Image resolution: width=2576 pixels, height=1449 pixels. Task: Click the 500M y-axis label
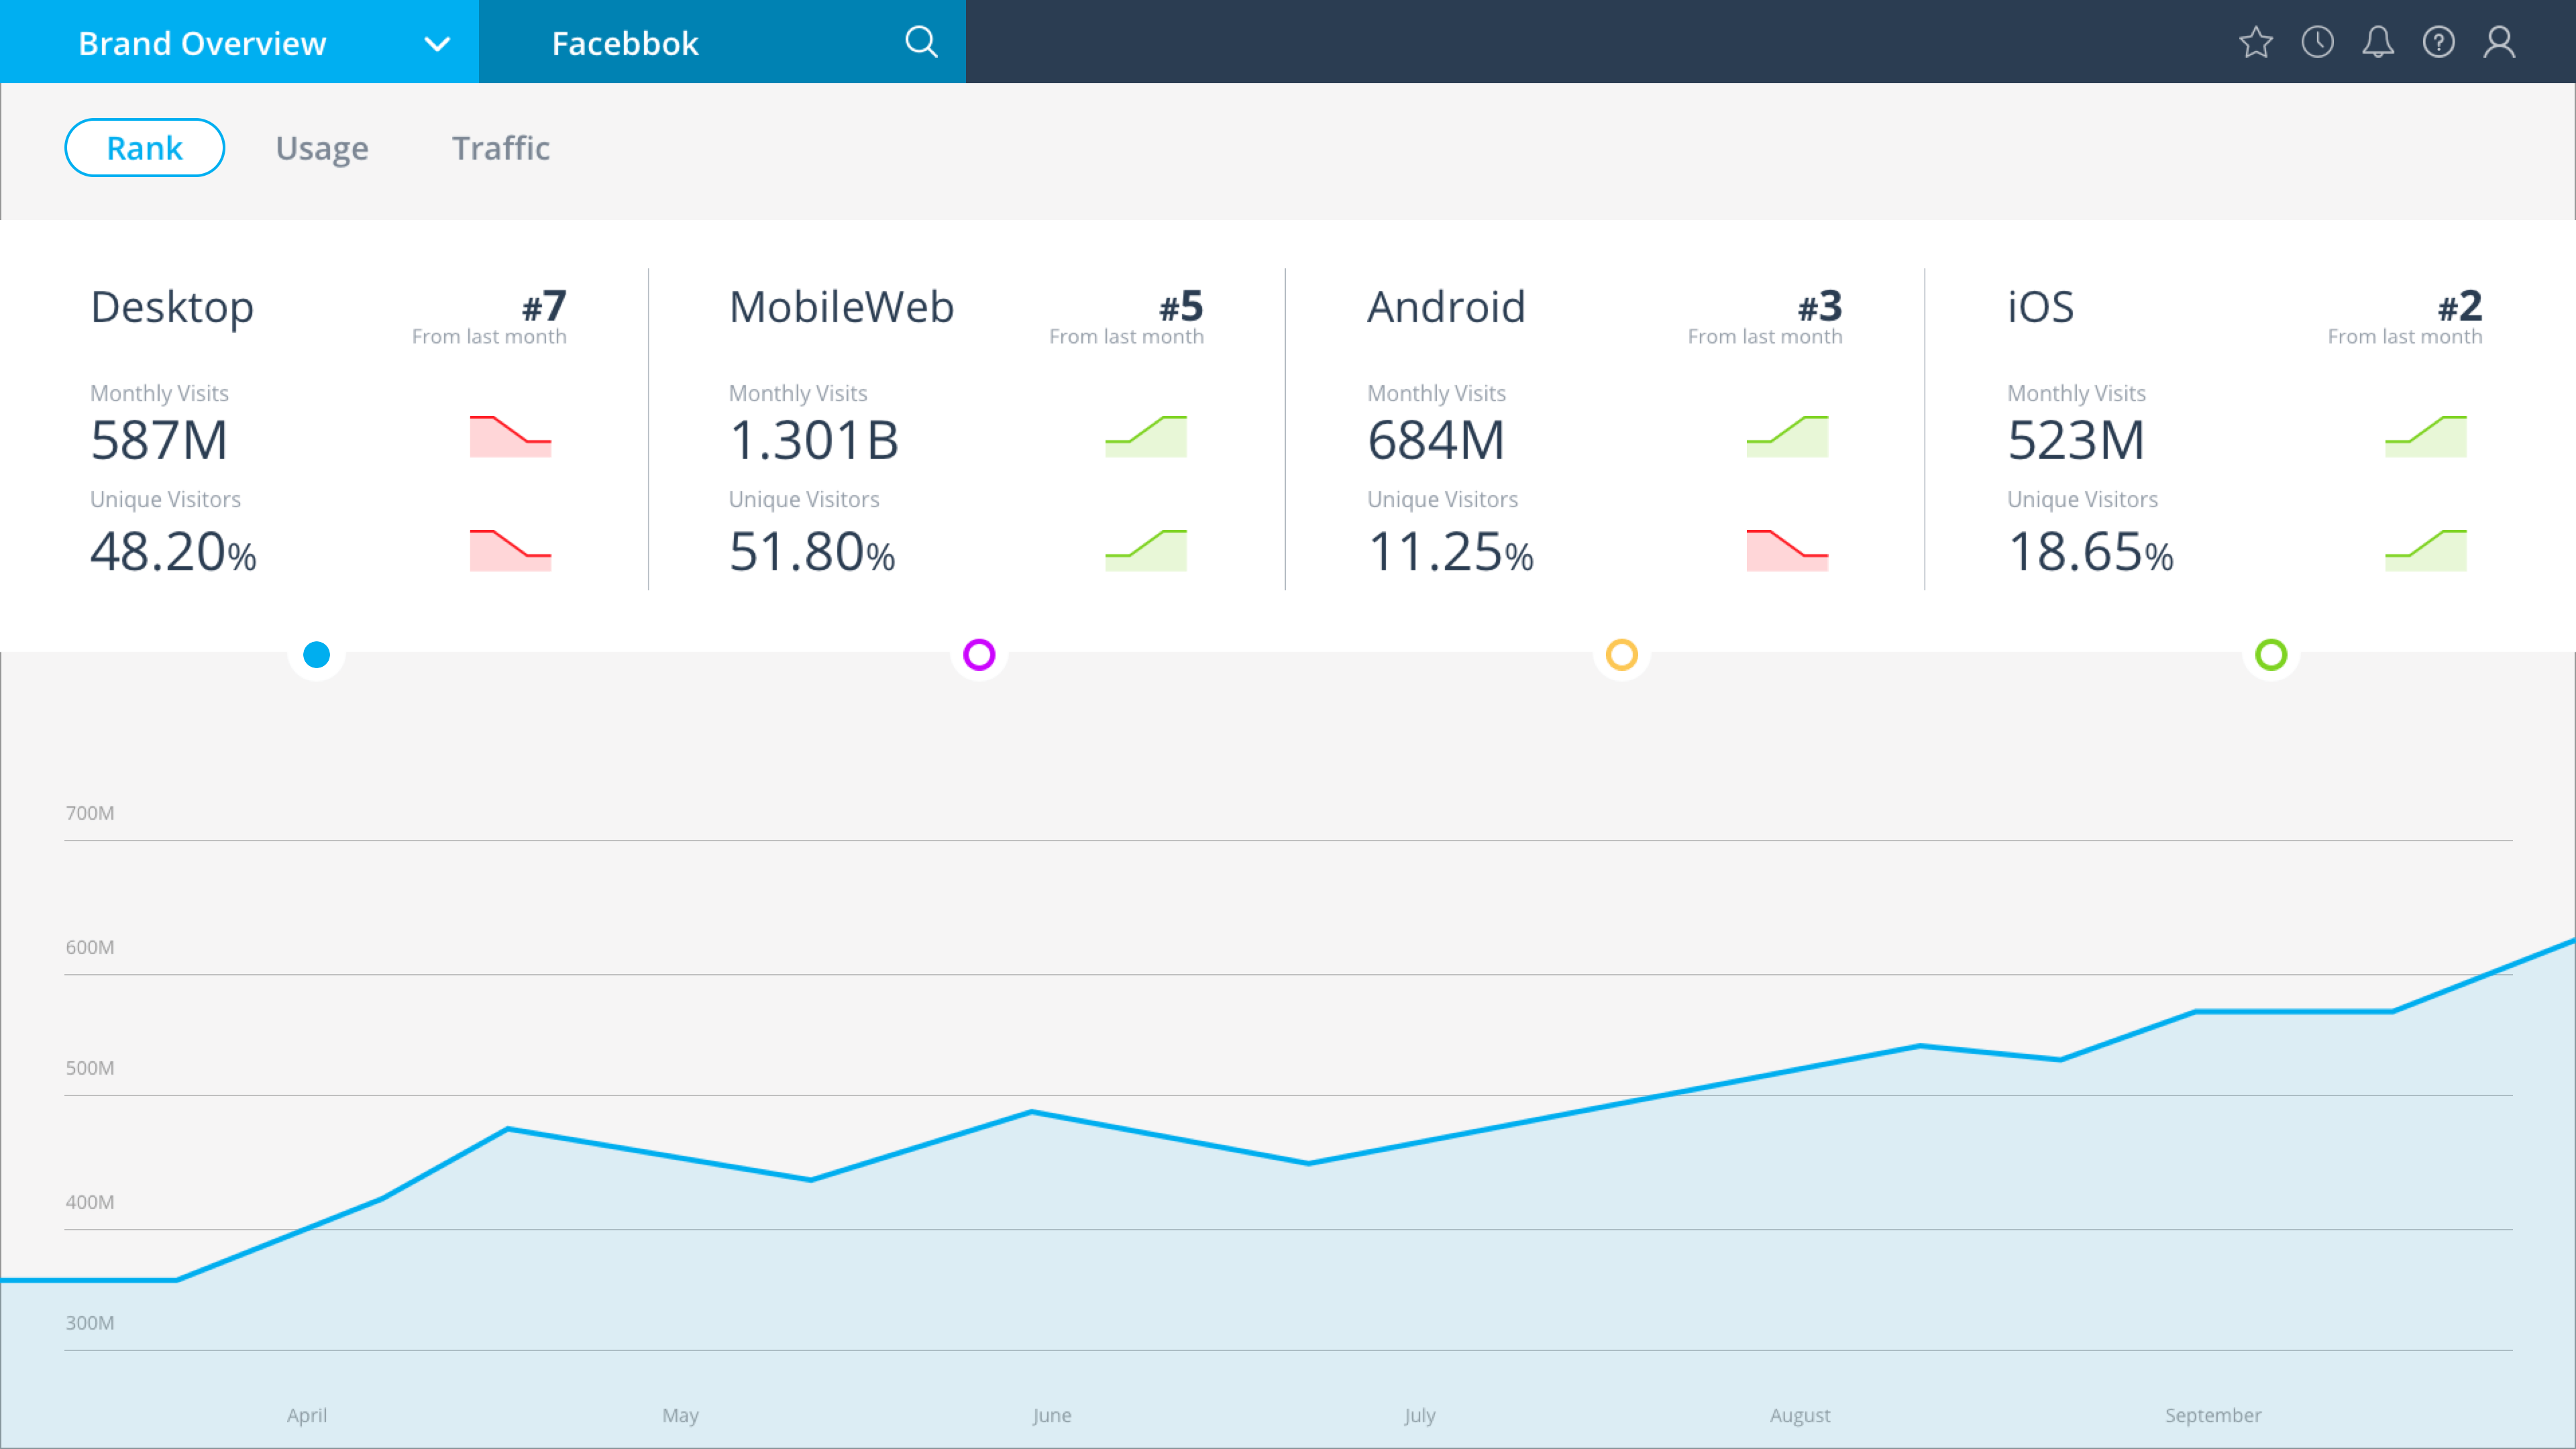90,1068
